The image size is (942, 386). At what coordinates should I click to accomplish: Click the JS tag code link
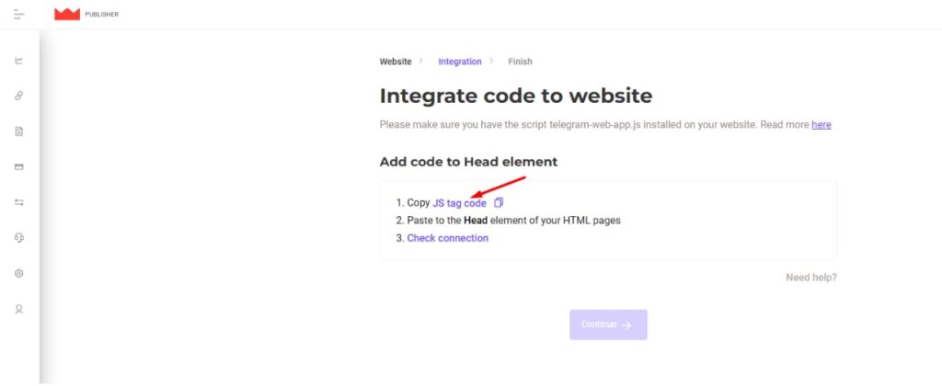460,203
